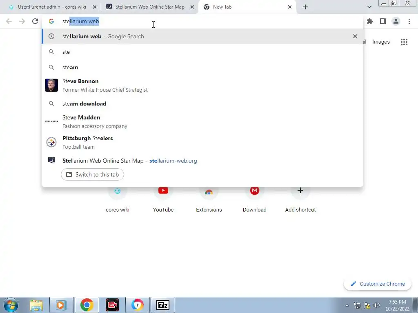Screen dimensions: 418x313
Task: Remove the stellarium web history suggestion
Action: click(355, 36)
